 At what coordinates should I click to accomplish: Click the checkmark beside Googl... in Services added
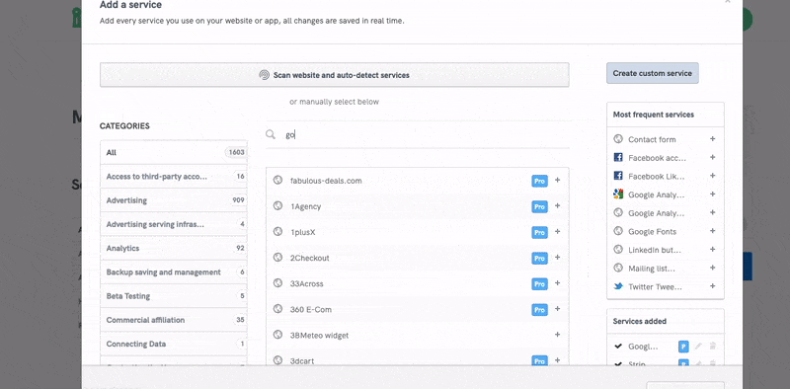tap(618, 347)
